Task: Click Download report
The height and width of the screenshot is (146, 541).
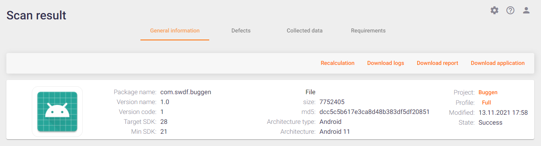Action: 438,63
